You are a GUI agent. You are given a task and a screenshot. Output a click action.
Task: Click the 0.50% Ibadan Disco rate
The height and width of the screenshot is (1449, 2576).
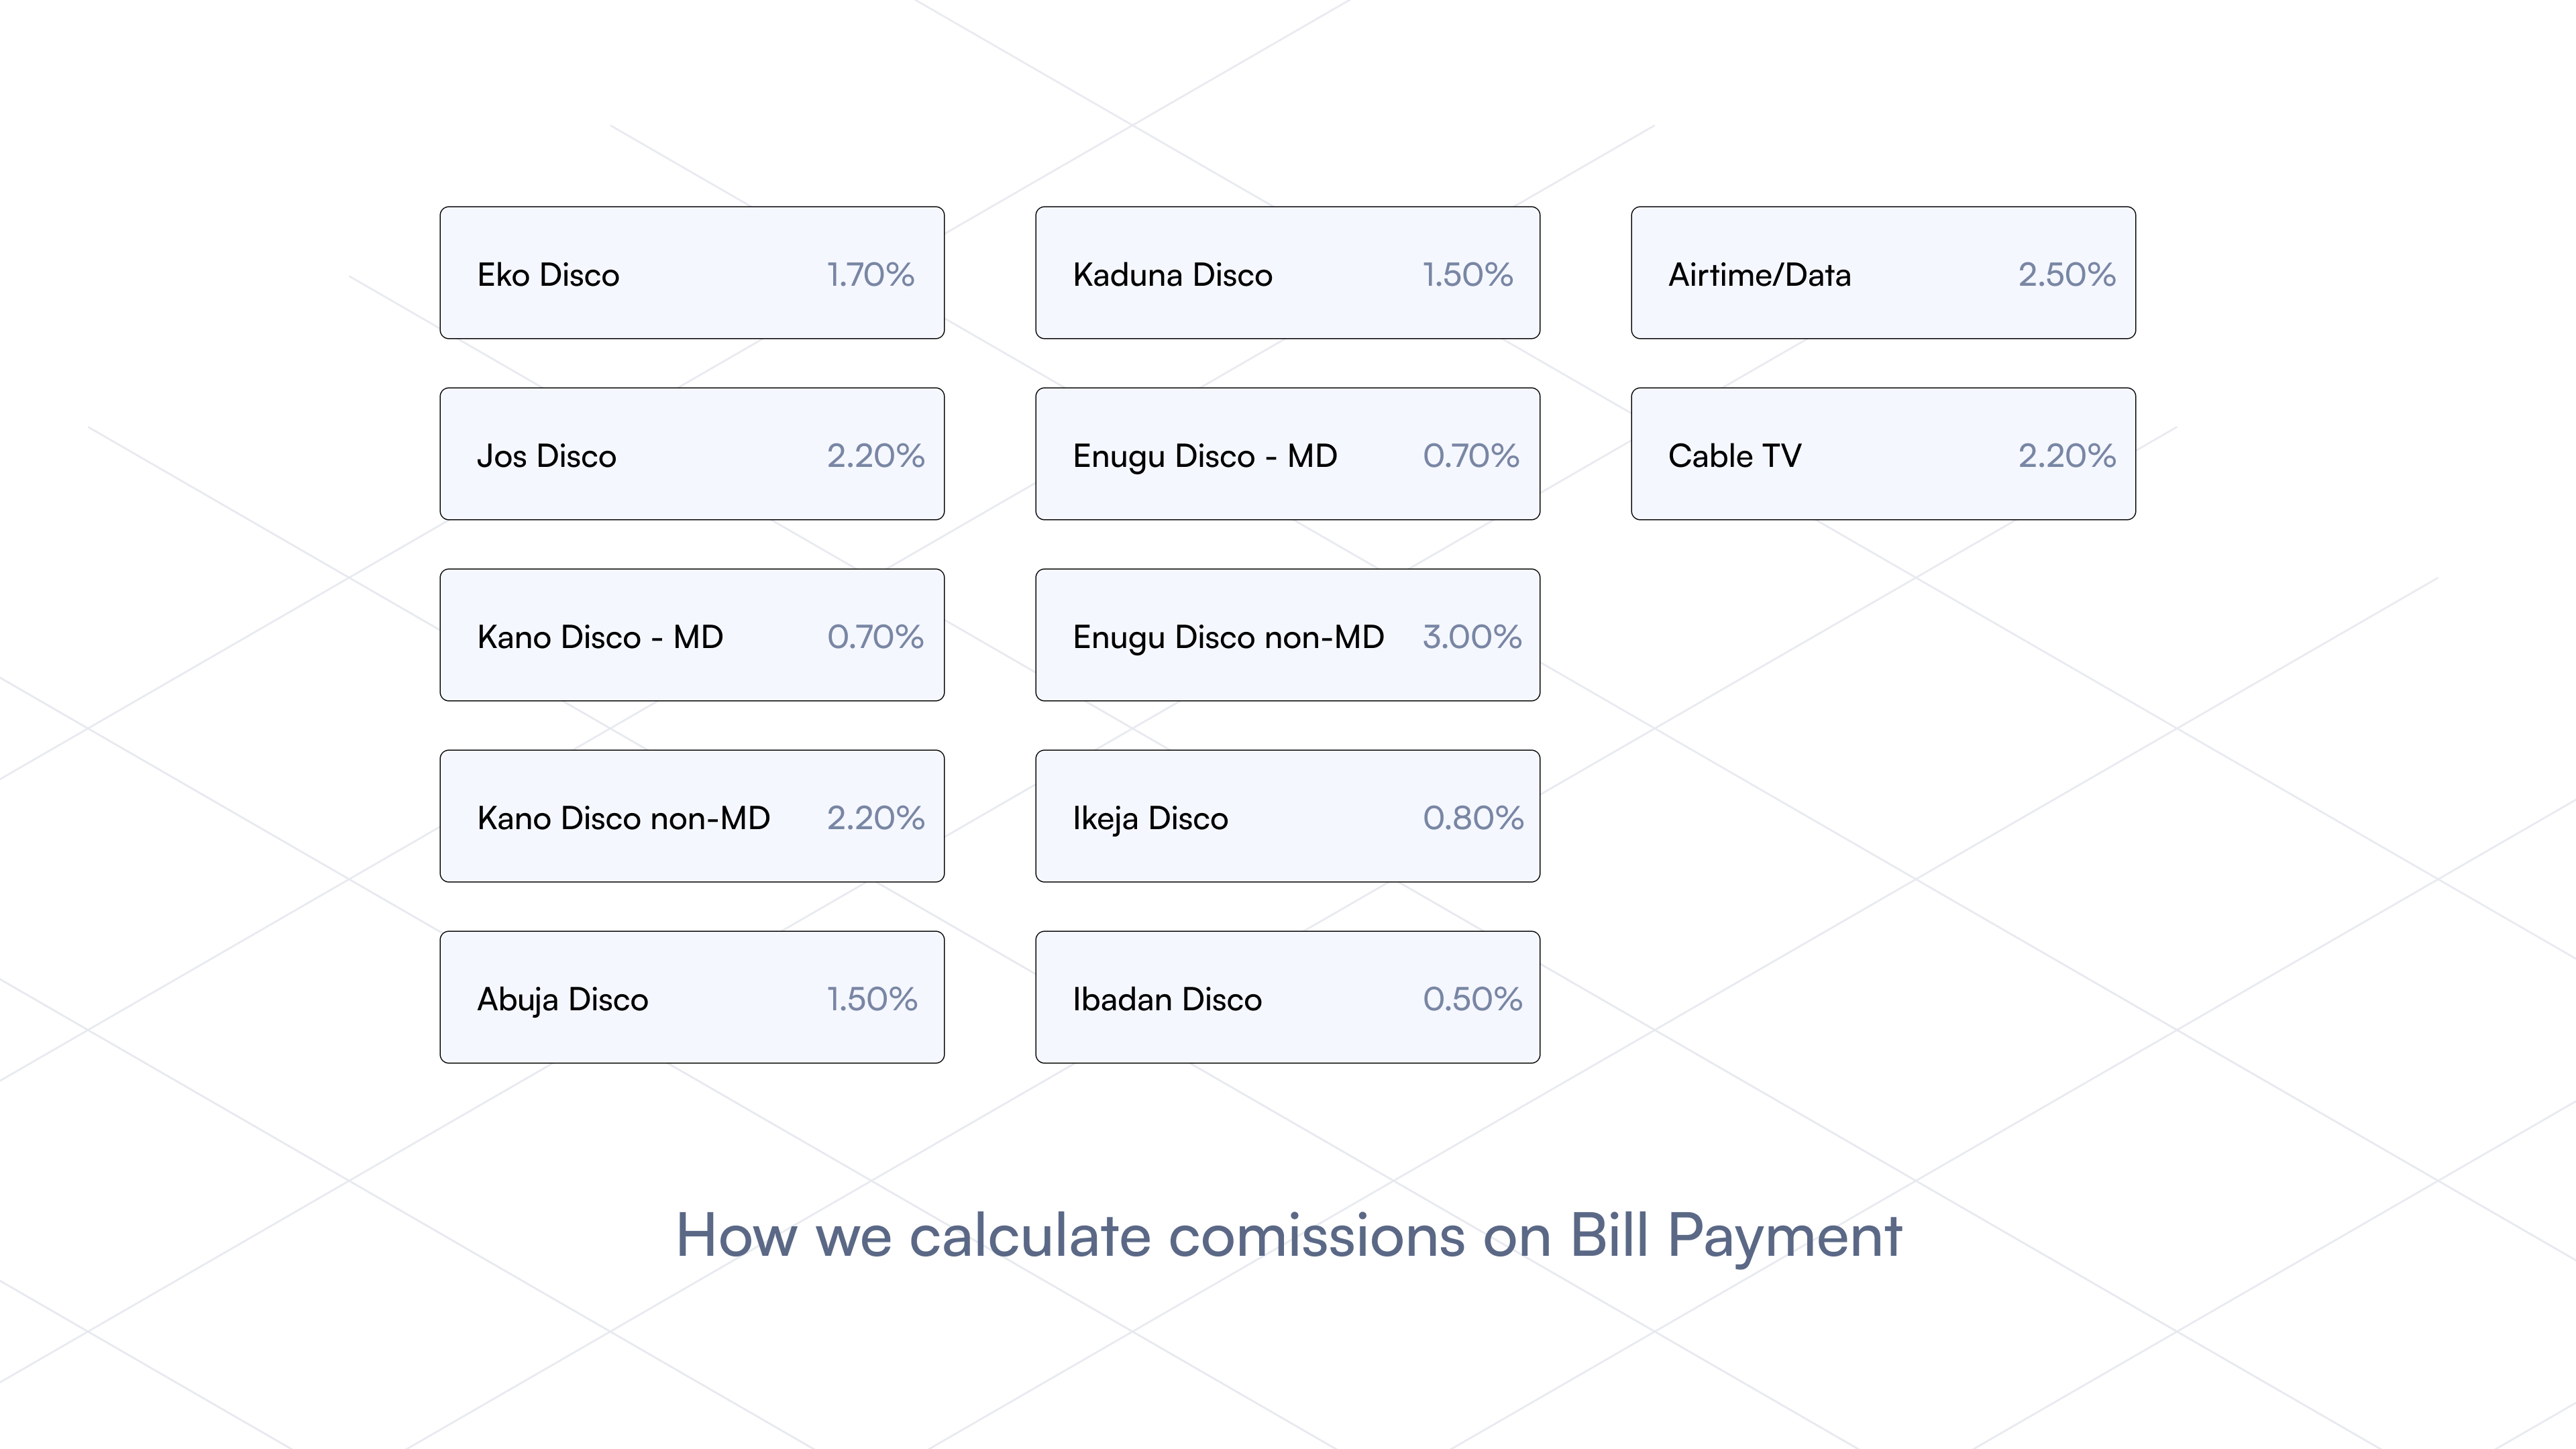[x=1472, y=999]
